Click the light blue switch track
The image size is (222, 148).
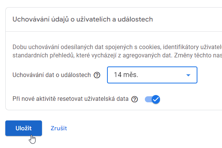[148, 99]
